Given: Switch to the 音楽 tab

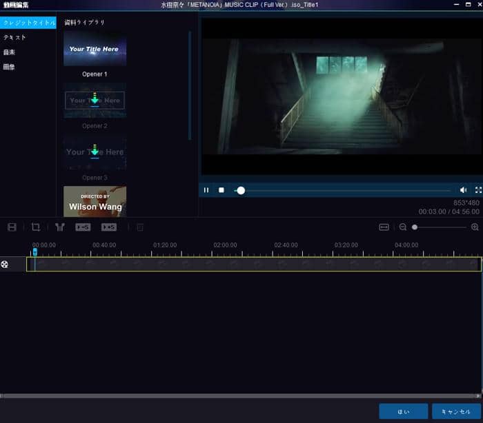Looking at the screenshot, I should (10, 52).
